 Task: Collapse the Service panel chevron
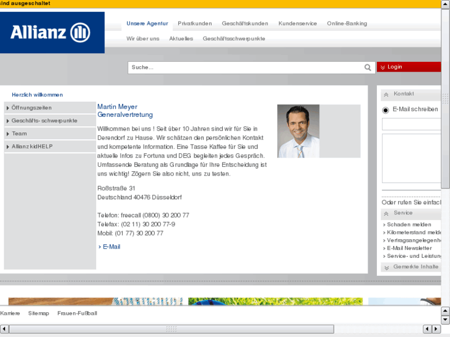386,214
